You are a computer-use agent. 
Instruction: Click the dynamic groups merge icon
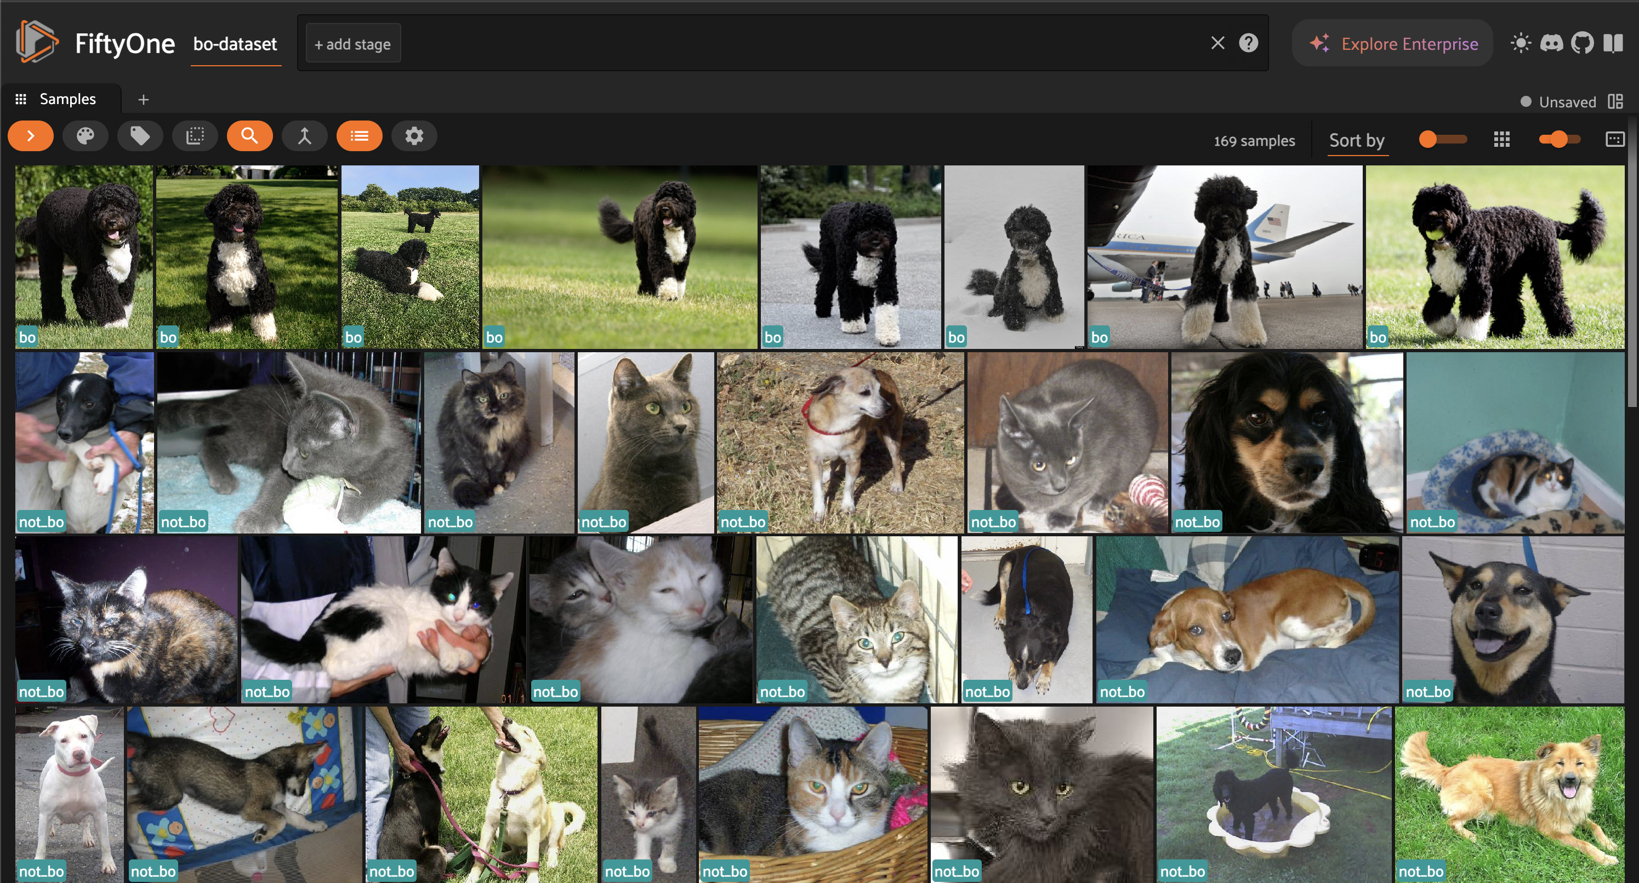[304, 136]
